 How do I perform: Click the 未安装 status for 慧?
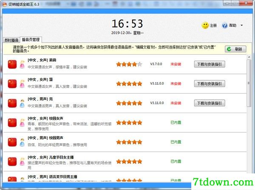(x=176, y=84)
